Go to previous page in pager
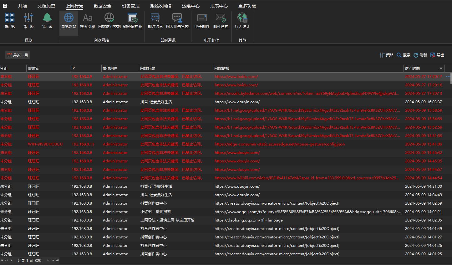452x265 pixels. (7, 260)
